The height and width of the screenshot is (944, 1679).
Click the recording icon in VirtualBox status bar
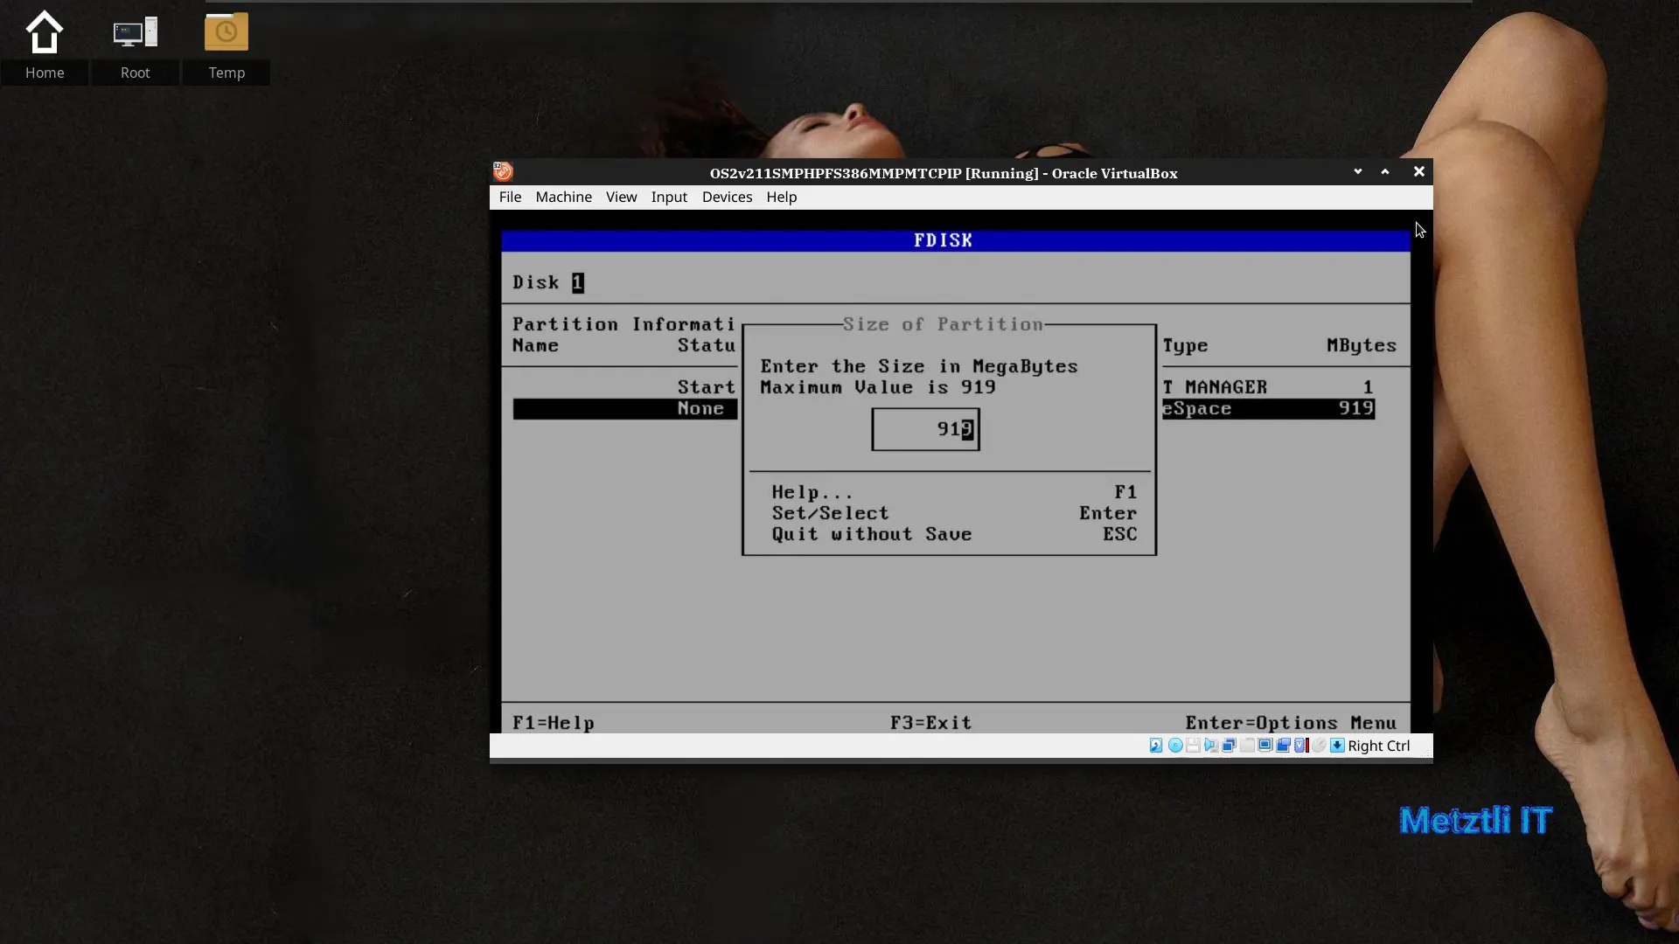pyautogui.click(x=1283, y=746)
